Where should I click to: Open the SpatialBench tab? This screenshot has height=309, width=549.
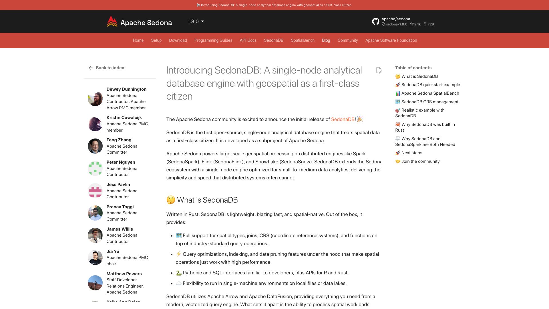pos(303,40)
